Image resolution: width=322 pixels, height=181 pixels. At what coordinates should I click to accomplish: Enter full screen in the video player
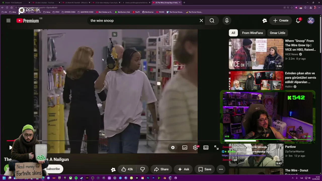[216, 148]
